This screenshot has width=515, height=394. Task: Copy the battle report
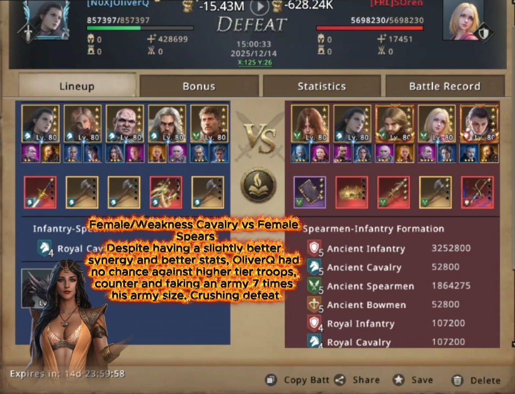coord(297,380)
